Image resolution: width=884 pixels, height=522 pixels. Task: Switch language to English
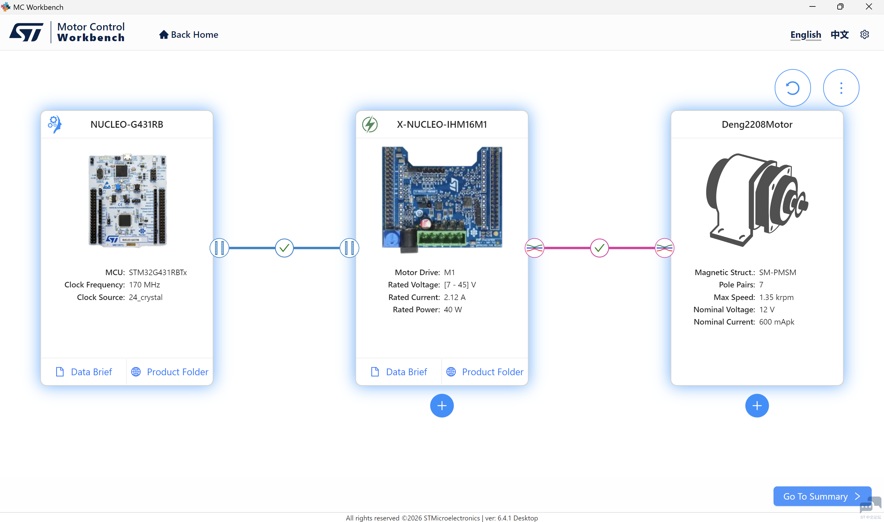point(806,34)
